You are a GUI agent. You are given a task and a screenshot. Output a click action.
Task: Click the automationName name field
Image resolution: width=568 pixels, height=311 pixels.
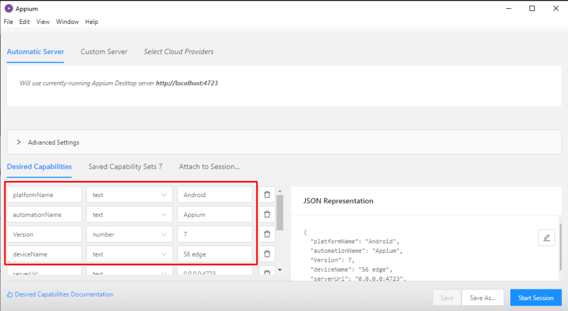[44, 214]
